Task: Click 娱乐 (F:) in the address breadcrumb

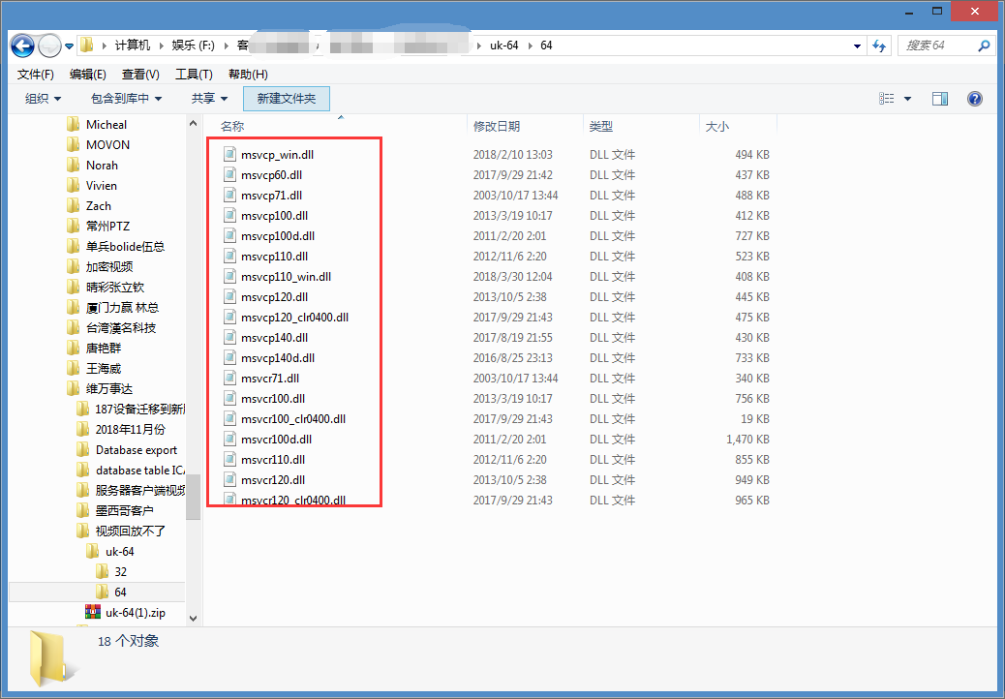Action: [193, 46]
